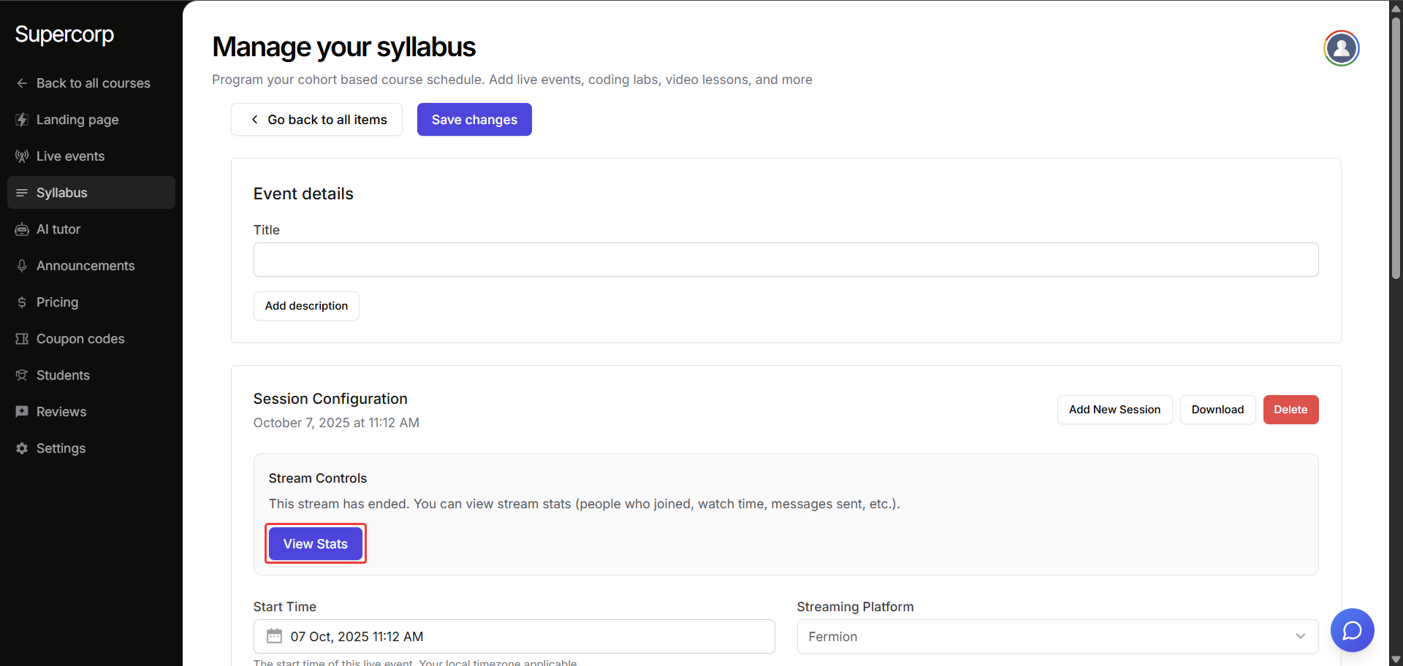1403x666 pixels.
Task: Open the Reviews sidebar item
Action: (x=61, y=412)
